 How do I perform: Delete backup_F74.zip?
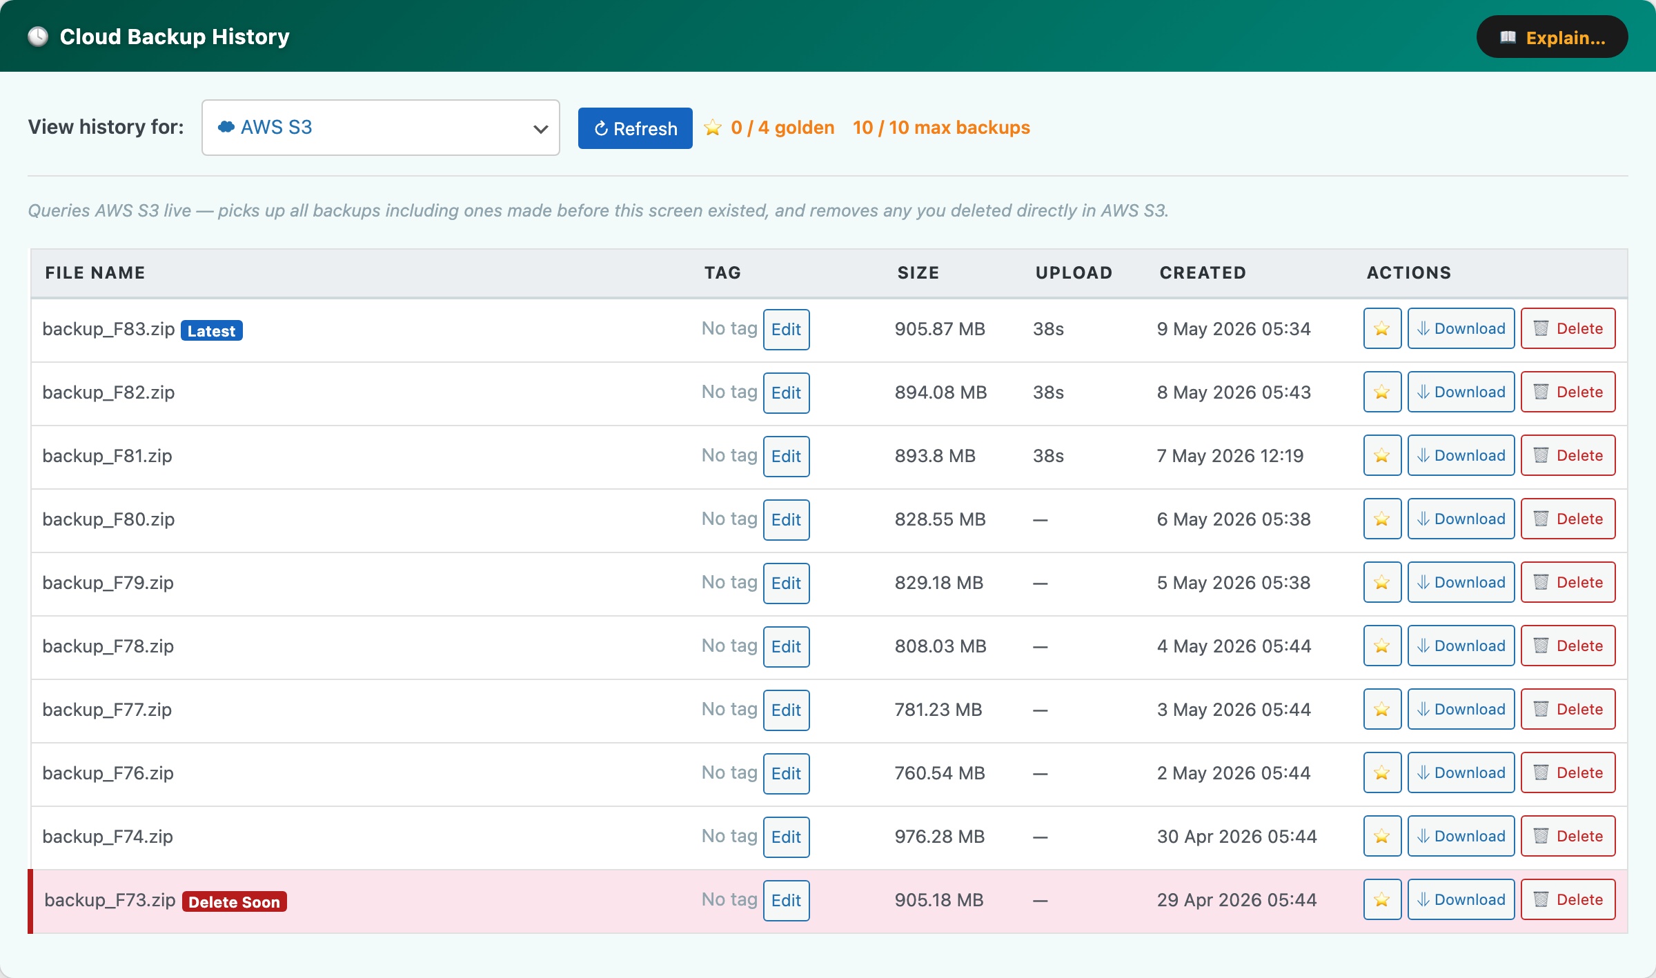coord(1568,837)
